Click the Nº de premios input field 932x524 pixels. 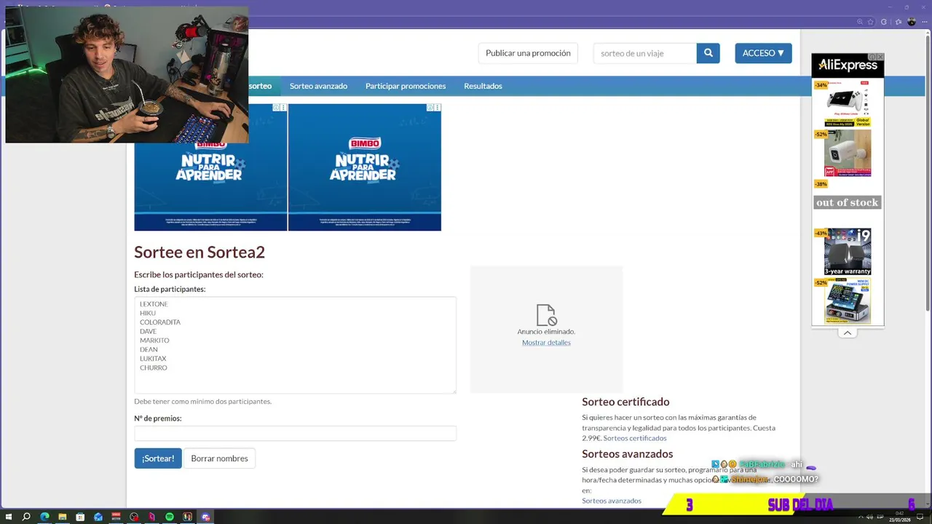[x=295, y=433]
